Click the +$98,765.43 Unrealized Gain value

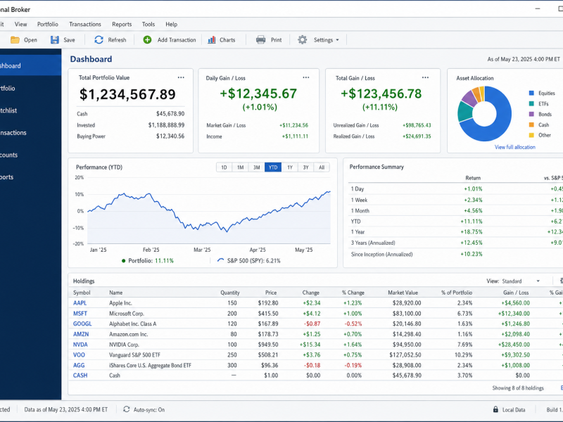click(417, 125)
